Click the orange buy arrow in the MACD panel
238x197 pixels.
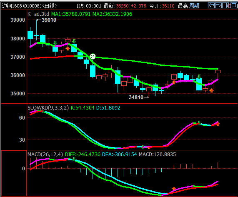tap(174, 189)
